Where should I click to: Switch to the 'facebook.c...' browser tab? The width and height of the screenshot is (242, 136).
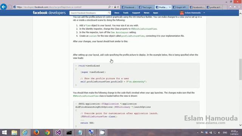coord(197,7)
